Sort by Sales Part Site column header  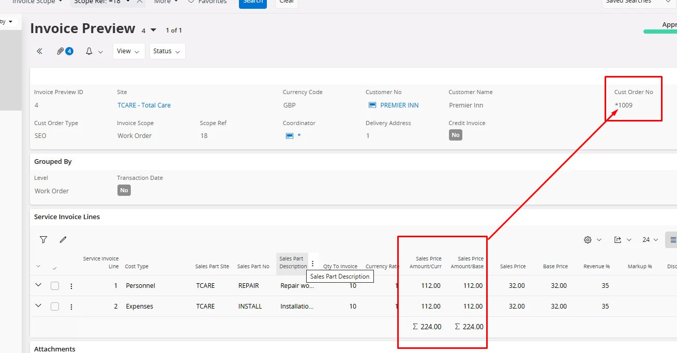(x=212, y=267)
